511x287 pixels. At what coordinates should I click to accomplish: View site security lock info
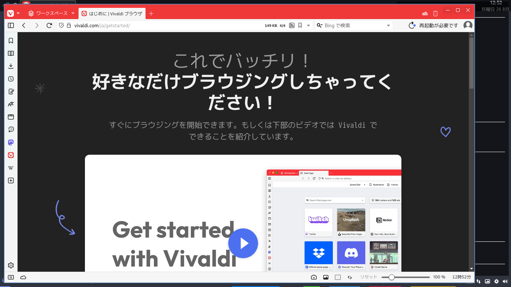click(68, 25)
